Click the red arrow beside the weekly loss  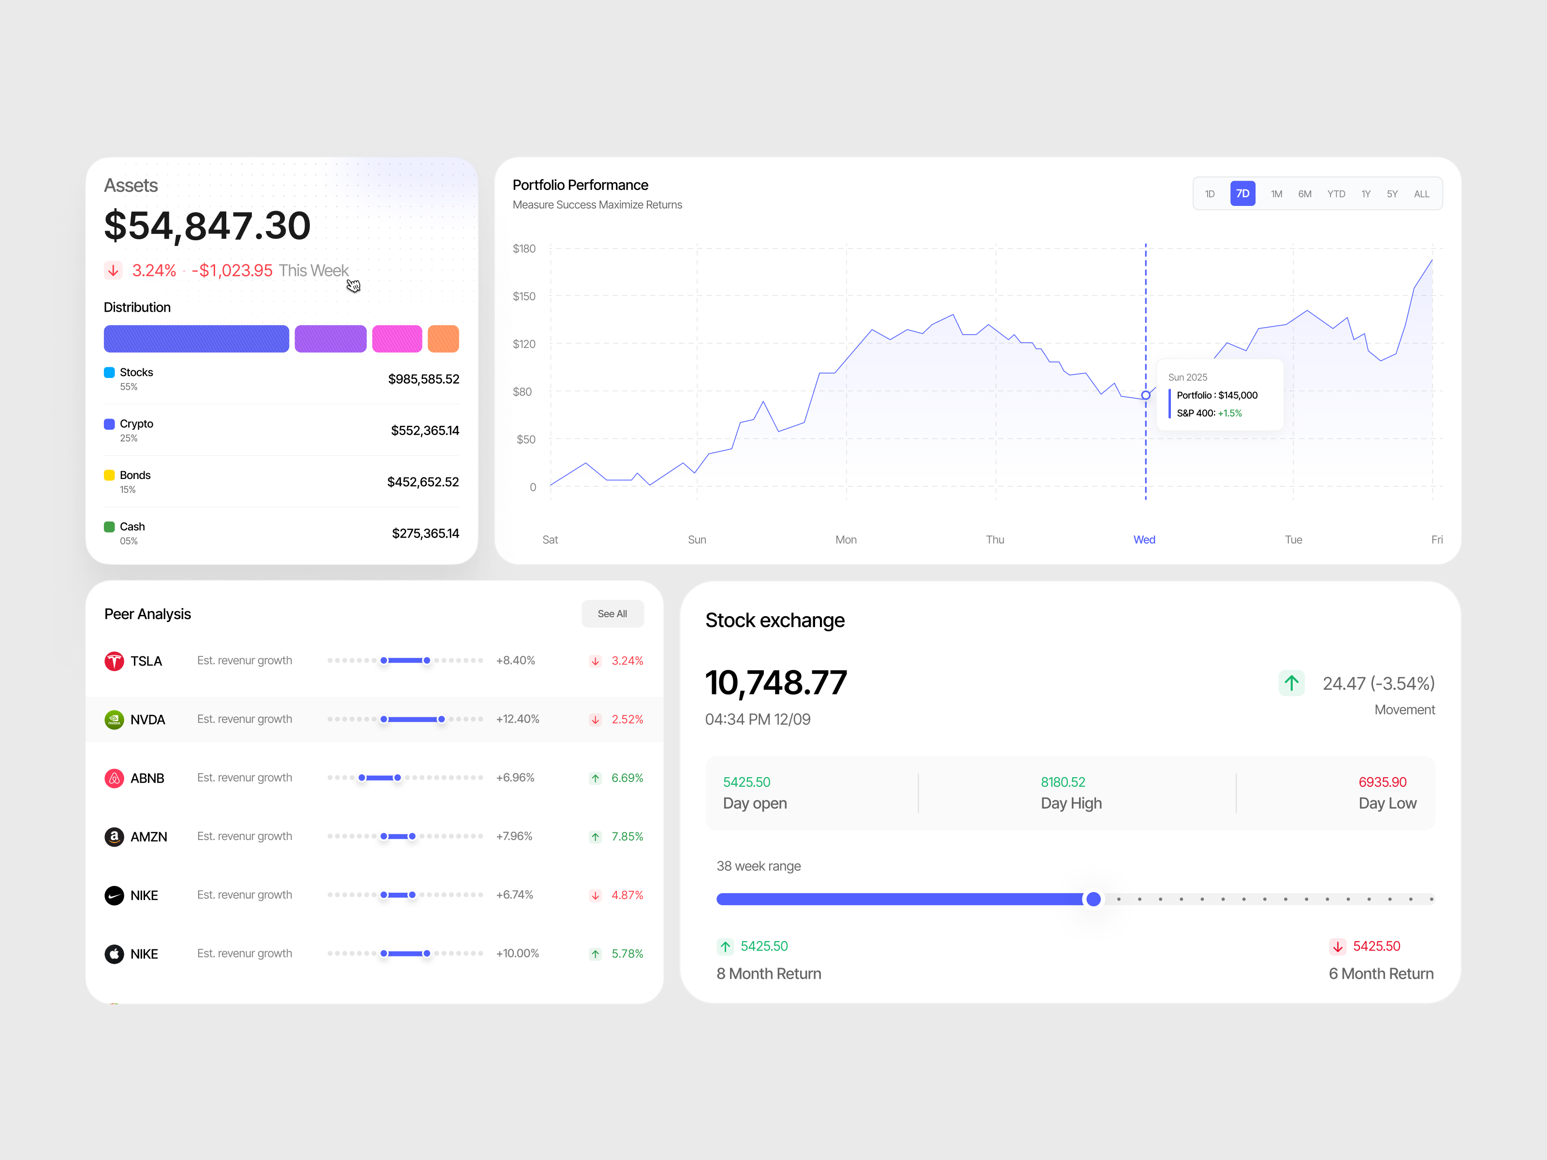(x=113, y=270)
